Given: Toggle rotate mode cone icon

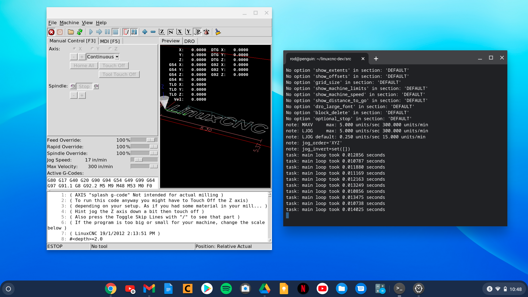Looking at the screenshot, I should (207, 32).
